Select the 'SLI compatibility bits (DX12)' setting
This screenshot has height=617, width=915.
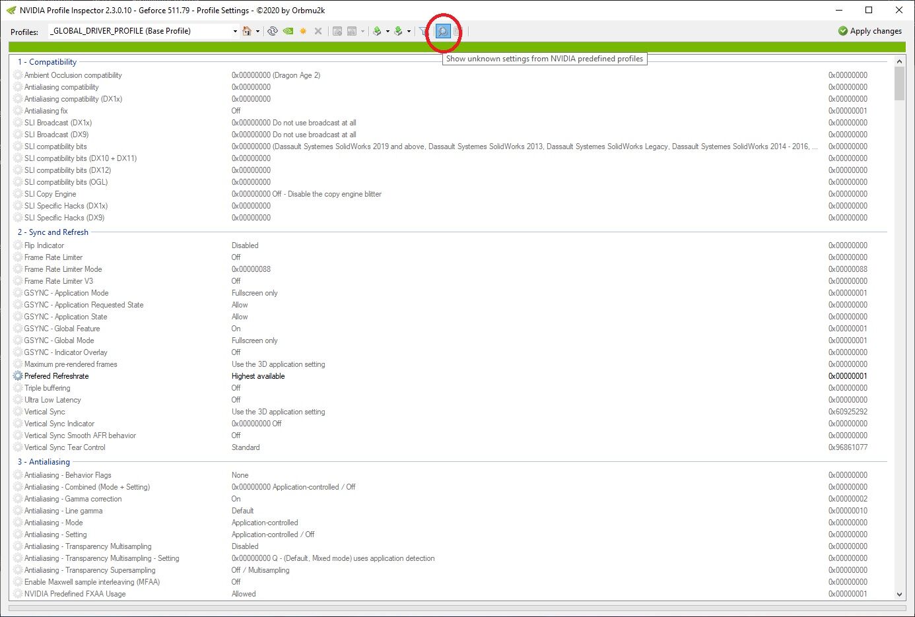click(67, 170)
